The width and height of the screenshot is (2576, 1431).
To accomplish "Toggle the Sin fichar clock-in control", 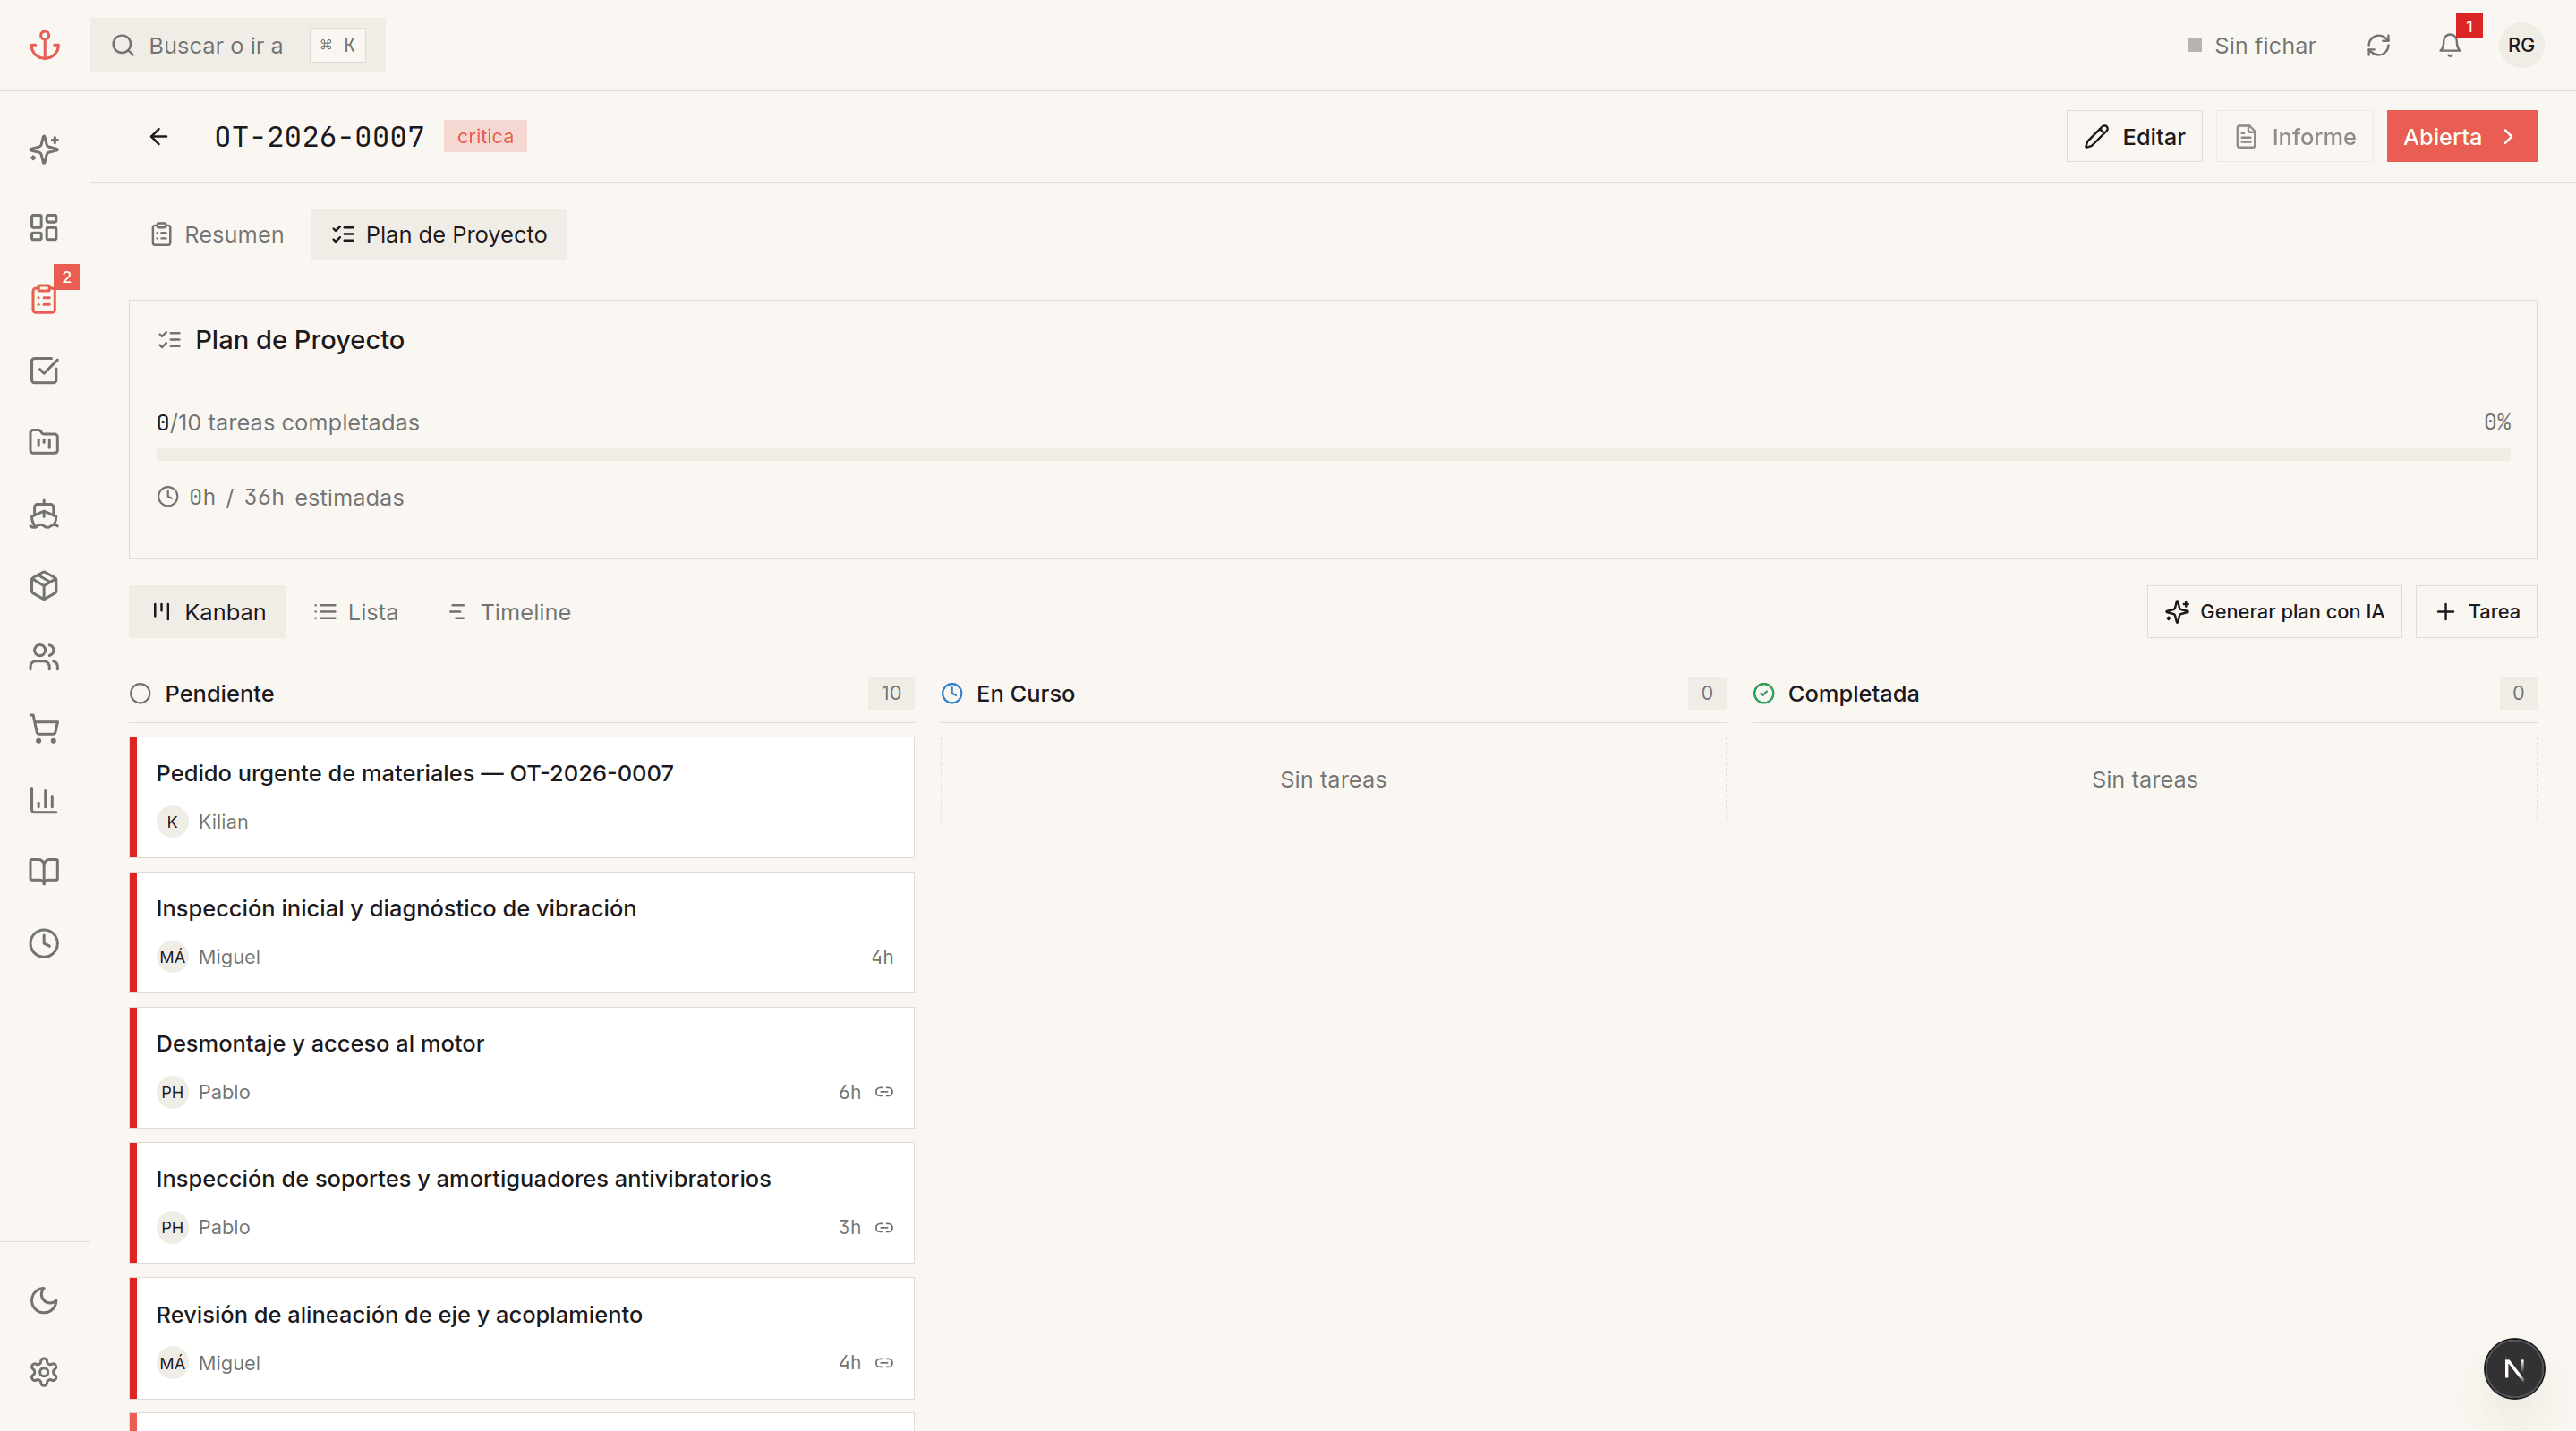I will 2251,45.
